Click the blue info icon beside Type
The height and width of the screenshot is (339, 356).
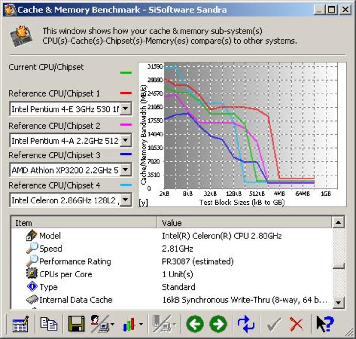click(x=32, y=286)
